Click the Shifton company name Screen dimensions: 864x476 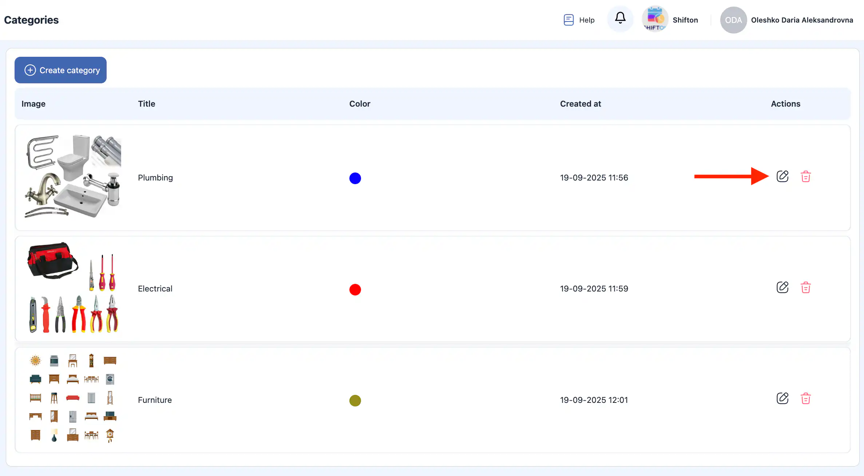coord(685,20)
